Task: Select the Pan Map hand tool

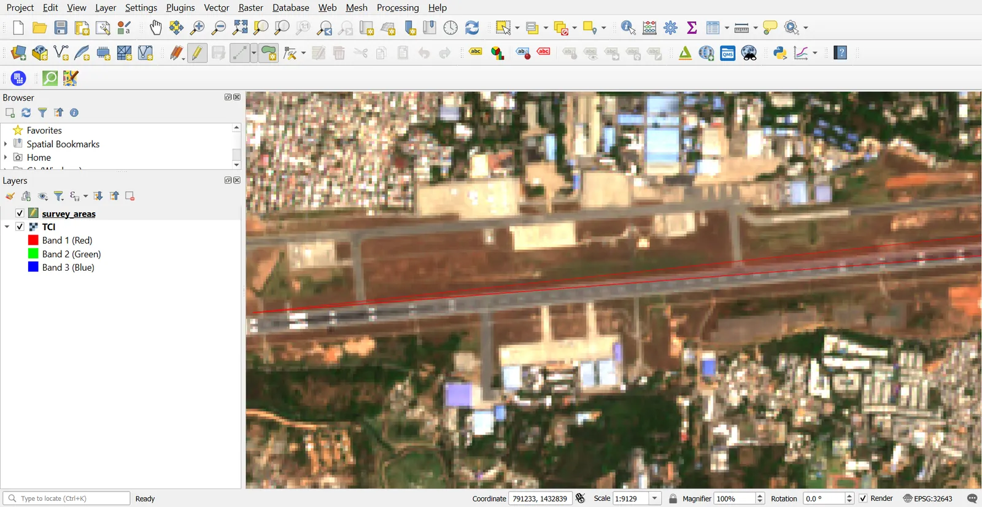Action: [156, 28]
